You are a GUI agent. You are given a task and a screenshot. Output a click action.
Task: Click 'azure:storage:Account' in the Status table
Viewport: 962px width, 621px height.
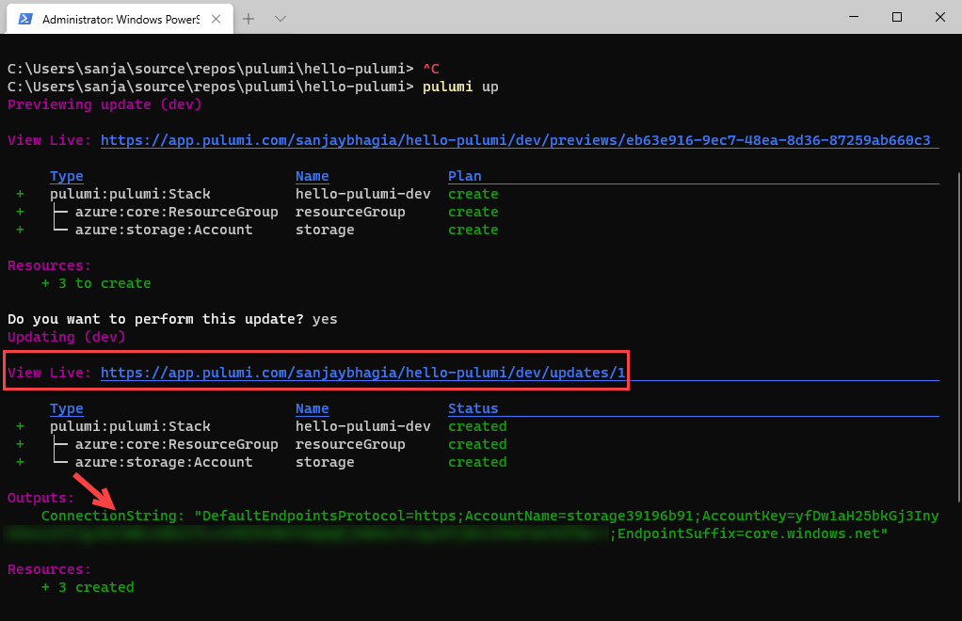tap(164, 462)
